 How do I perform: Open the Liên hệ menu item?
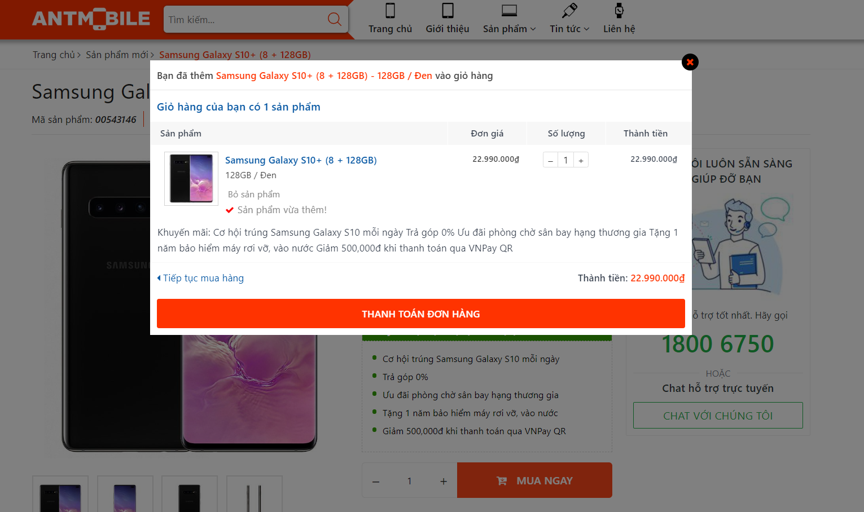point(619,29)
